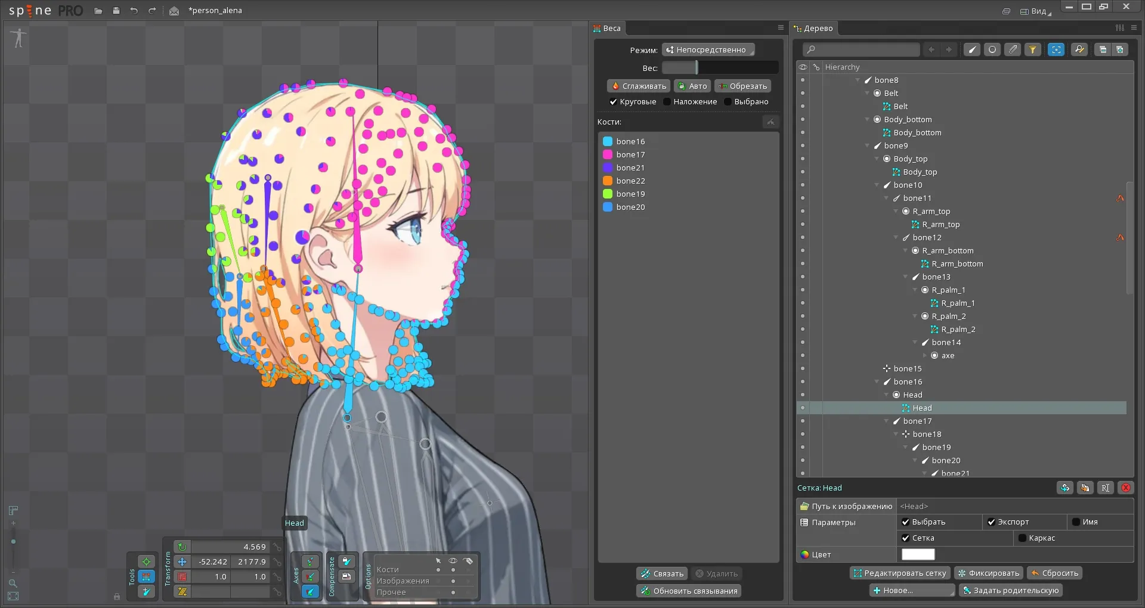Save the project with the disk icon
The height and width of the screenshot is (608, 1145).
point(116,11)
